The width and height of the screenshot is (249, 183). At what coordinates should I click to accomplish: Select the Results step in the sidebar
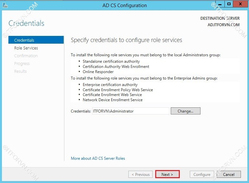pos(20,71)
